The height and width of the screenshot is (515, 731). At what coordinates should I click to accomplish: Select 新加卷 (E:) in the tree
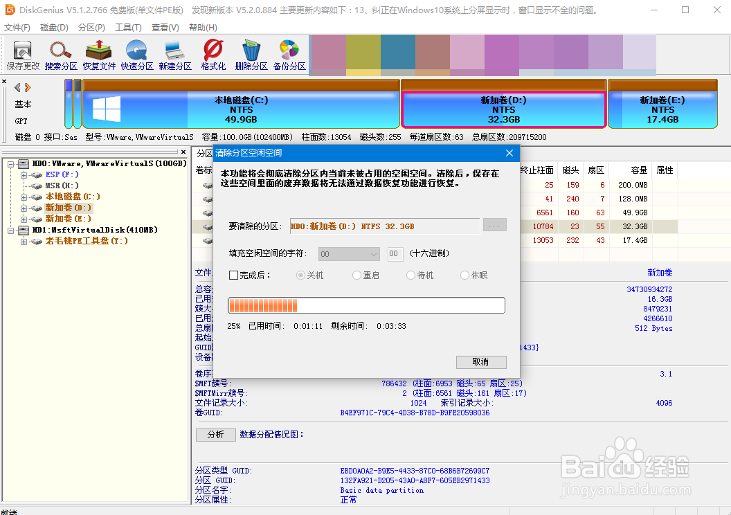[x=68, y=219]
